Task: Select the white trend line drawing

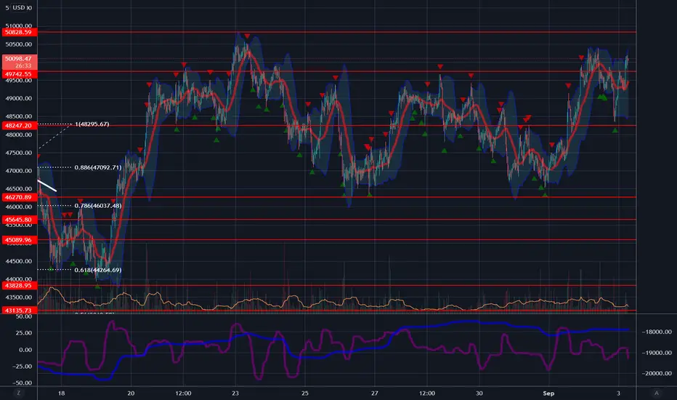Action: click(47, 185)
